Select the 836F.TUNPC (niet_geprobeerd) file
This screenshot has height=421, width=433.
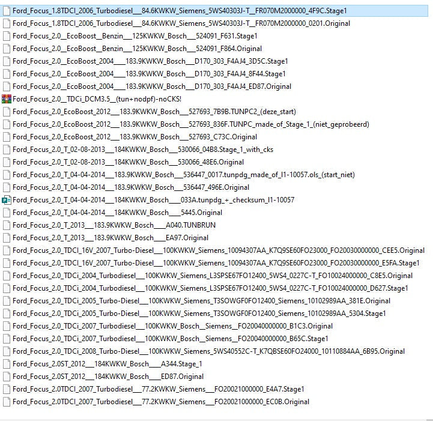tap(190, 124)
